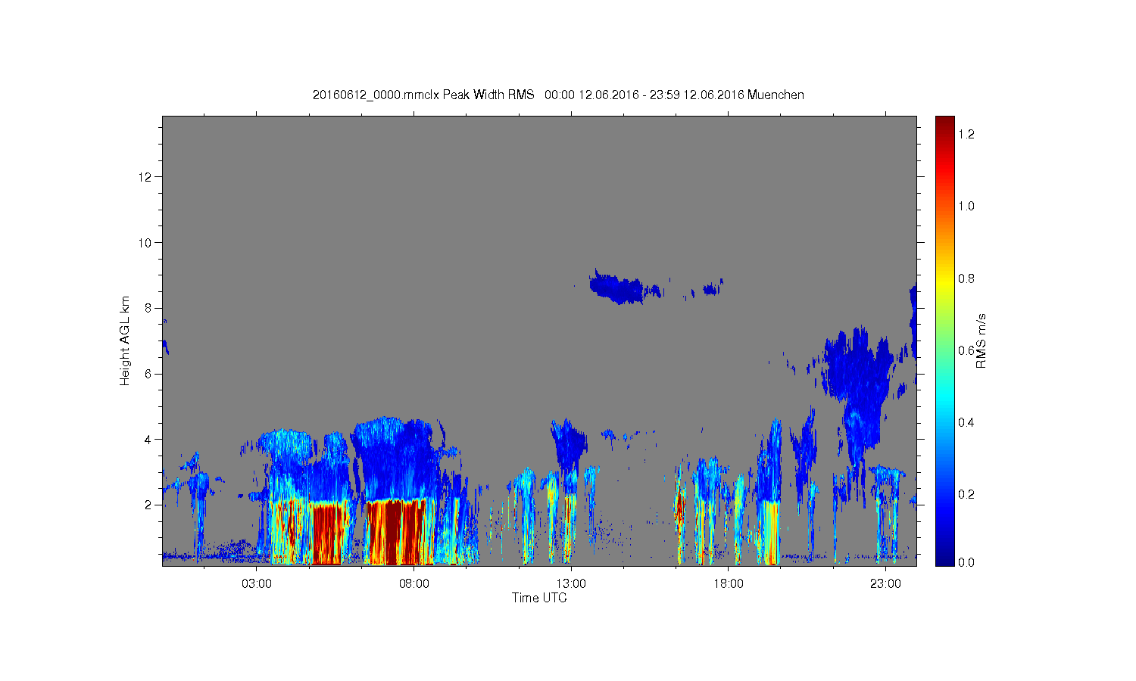Click the height tick label 6
1136x681 pixels.
coord(148,374)
